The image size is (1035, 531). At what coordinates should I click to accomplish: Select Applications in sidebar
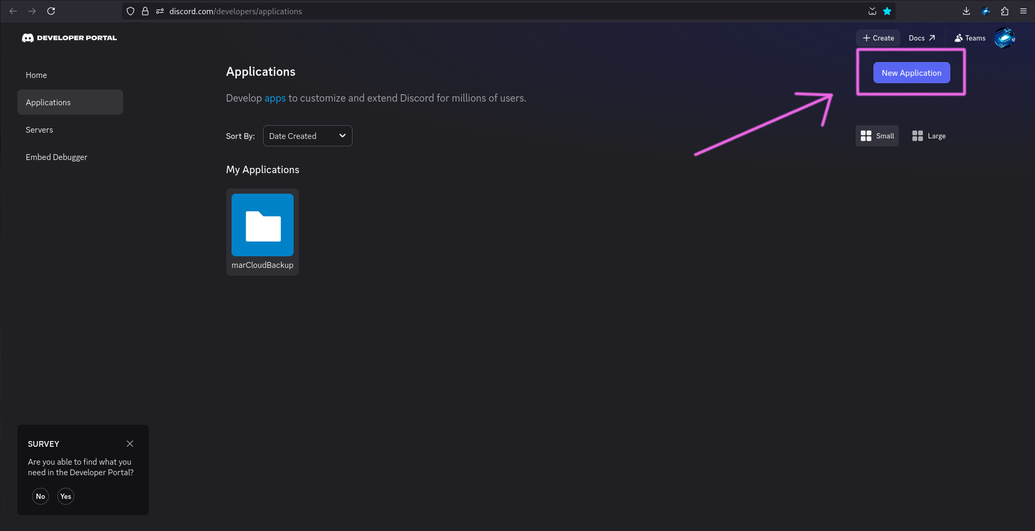70,102
